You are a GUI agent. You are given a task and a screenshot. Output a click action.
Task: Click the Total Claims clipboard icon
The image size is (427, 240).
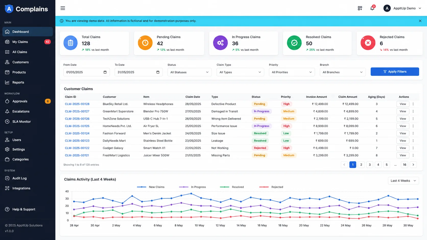pos(70,43)
